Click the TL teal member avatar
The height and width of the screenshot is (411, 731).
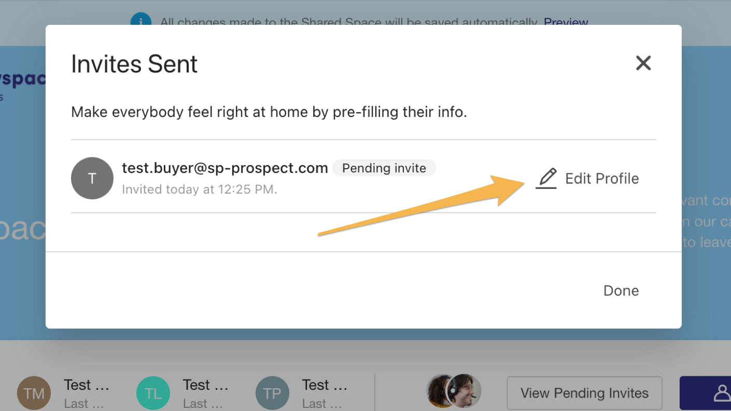(x=153, y=393)
